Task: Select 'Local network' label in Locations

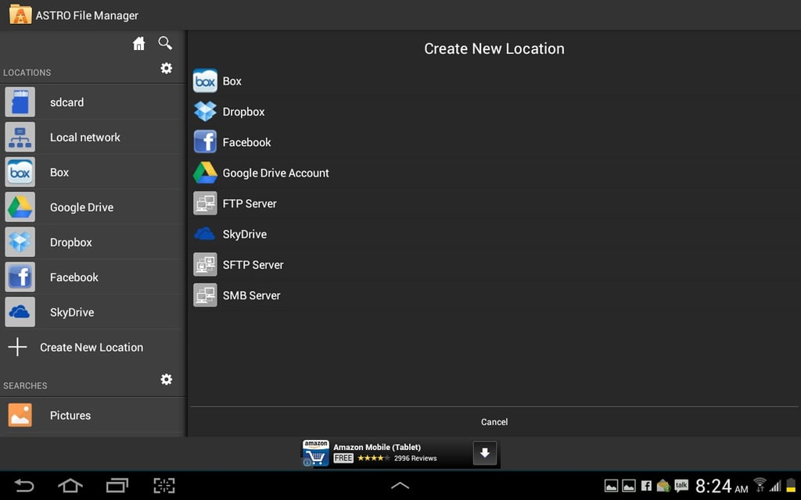Action: click(x=84, y=137)
